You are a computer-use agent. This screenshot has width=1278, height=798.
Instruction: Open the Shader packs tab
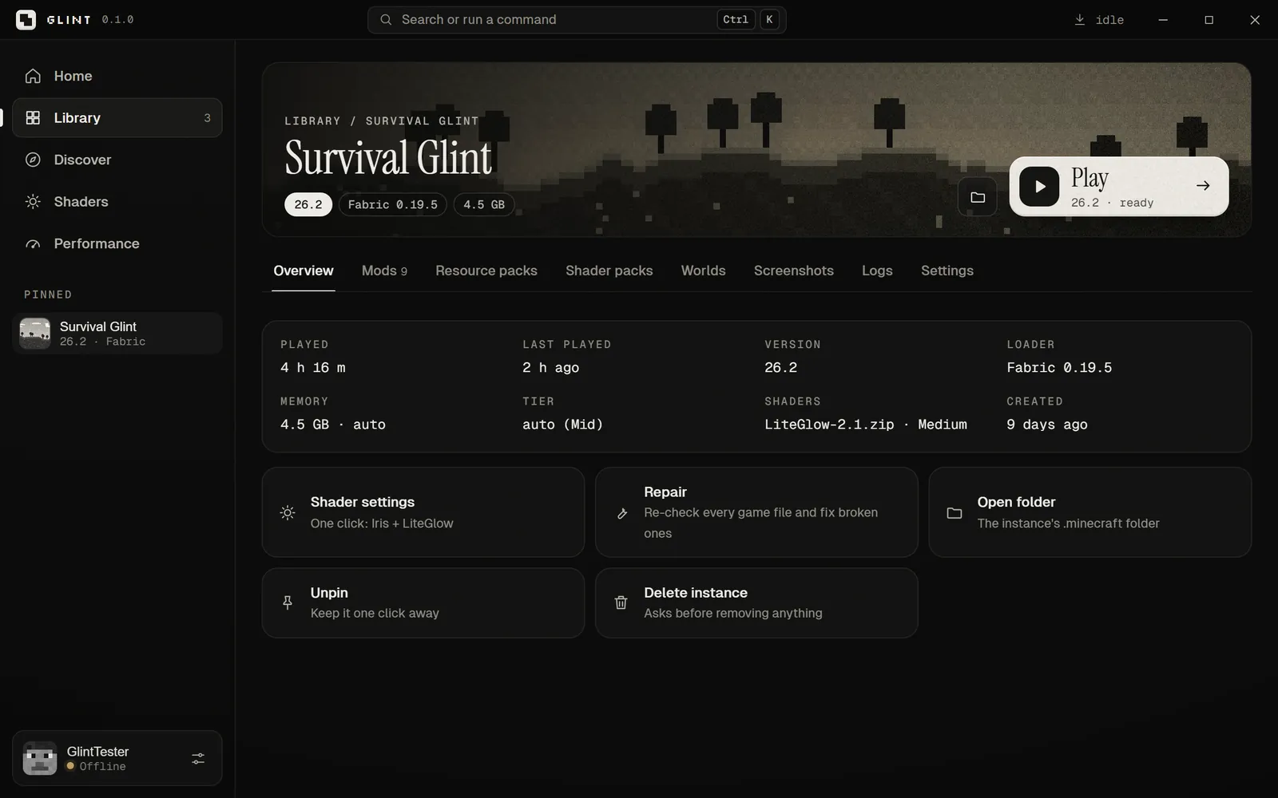click(609, 271)
